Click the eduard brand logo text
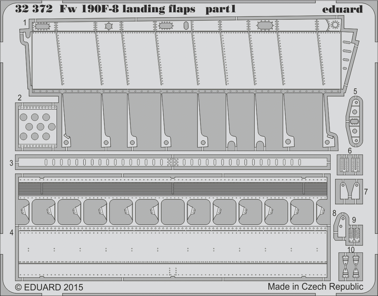Image resolution: width=378 pixels, height=296 pixels. (x=342, y=9)
